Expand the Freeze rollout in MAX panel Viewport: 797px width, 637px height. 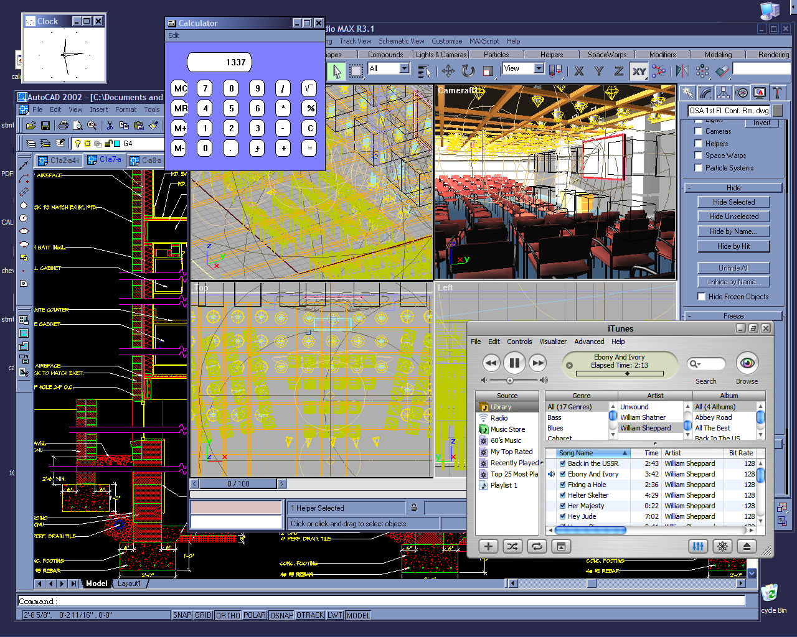pyautogui.click(x=733, y=316)
